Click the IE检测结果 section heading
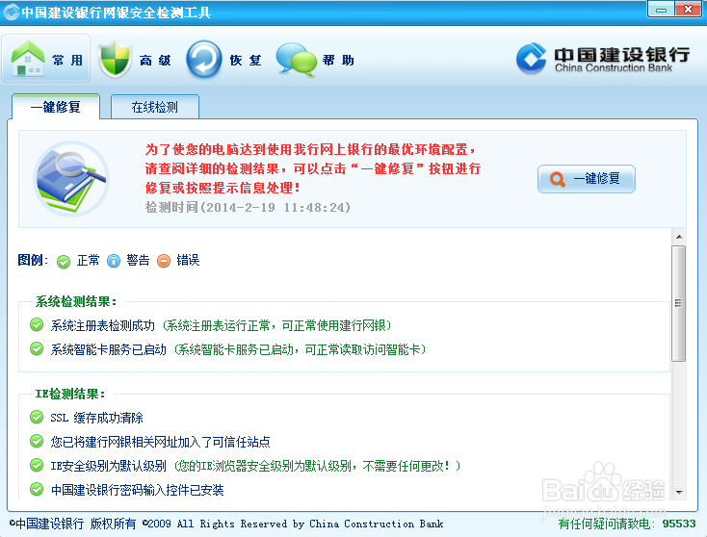The image size is (707, 537). pyautogui.click(x=70, y=394)
